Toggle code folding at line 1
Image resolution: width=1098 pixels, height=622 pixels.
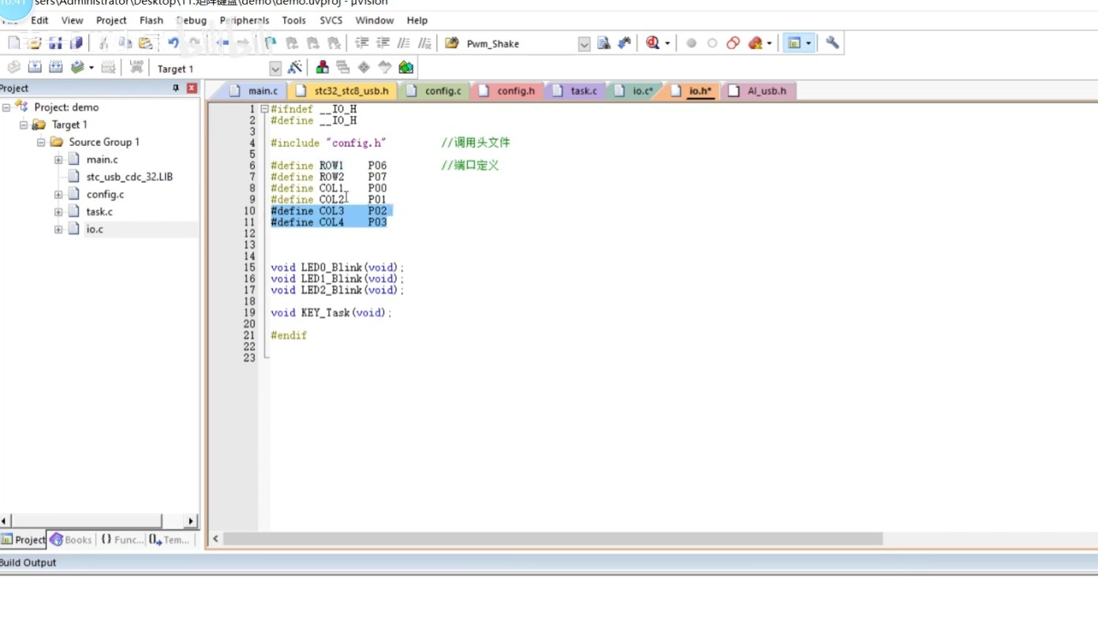coord(264,109)
